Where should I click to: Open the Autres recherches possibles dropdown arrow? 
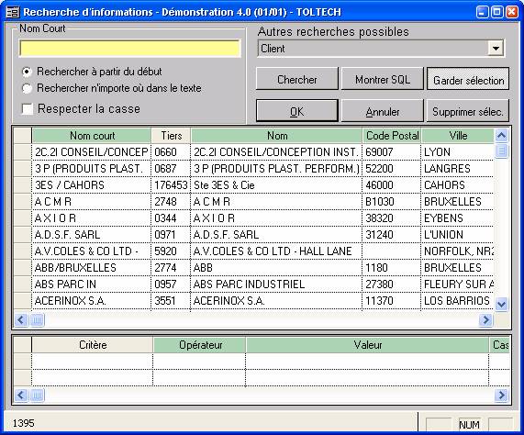pyautogui.click(x=496, y=49)
